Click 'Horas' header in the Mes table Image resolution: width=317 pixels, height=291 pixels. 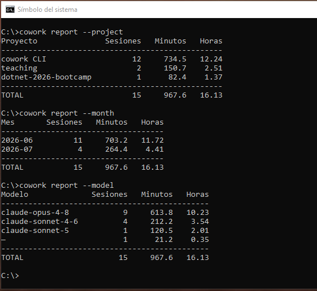[x=153, y=122]
